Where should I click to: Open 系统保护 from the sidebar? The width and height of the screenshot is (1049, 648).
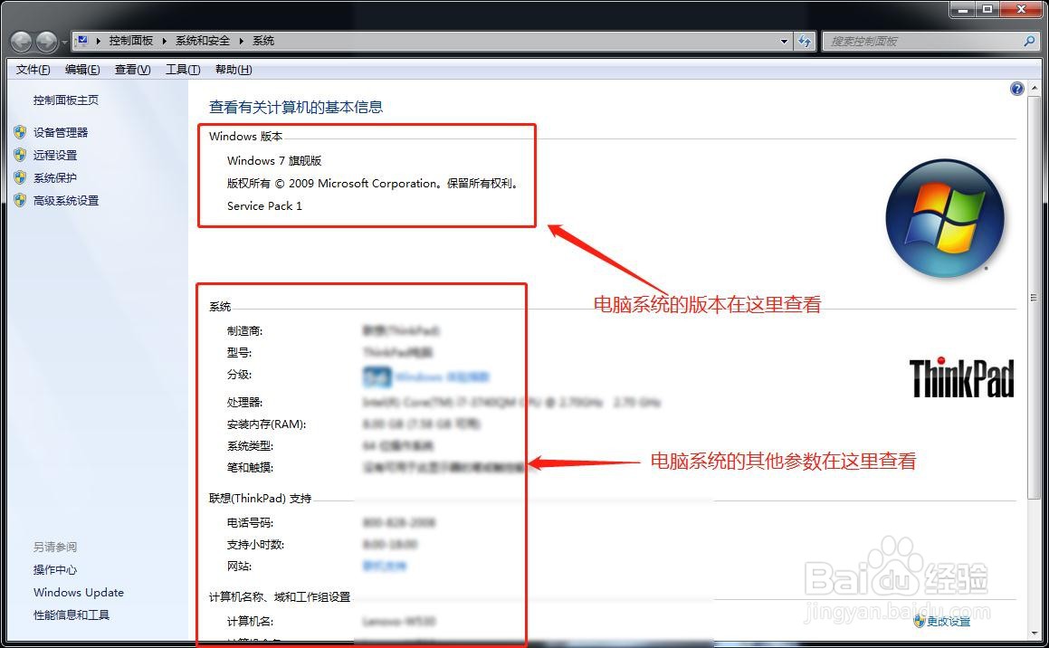[55, 178]
